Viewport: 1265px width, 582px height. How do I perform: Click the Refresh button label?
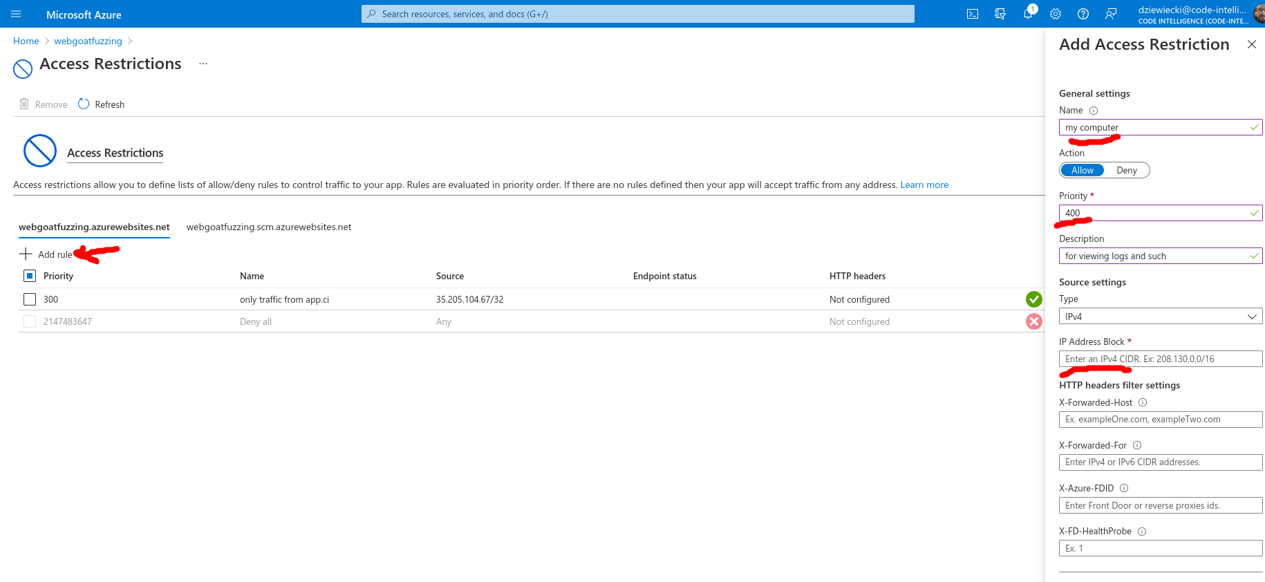110,104
